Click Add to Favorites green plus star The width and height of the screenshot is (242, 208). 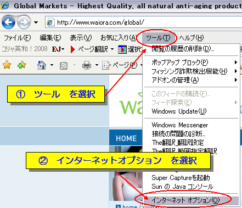click(x=21, y=65)
